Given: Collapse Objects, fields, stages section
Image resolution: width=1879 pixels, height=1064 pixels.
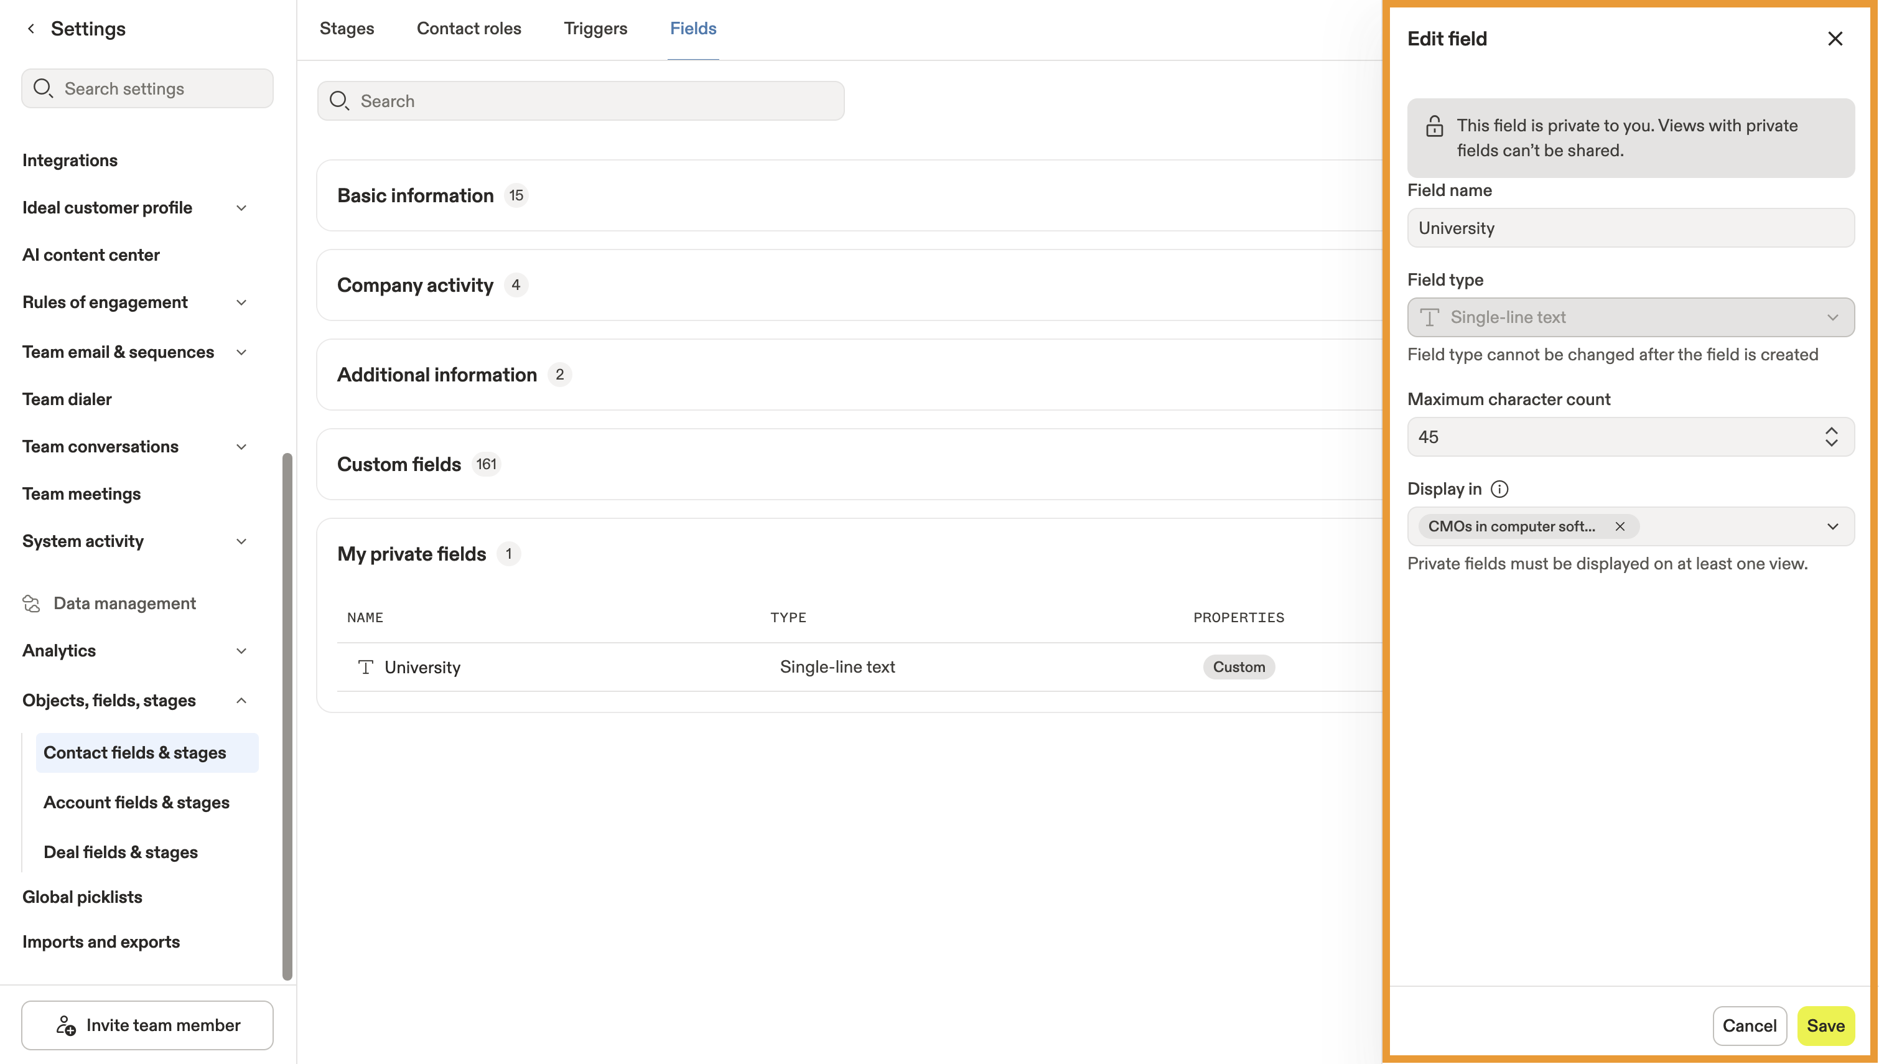Looking at the screenshot, I should tap(241, 701).
